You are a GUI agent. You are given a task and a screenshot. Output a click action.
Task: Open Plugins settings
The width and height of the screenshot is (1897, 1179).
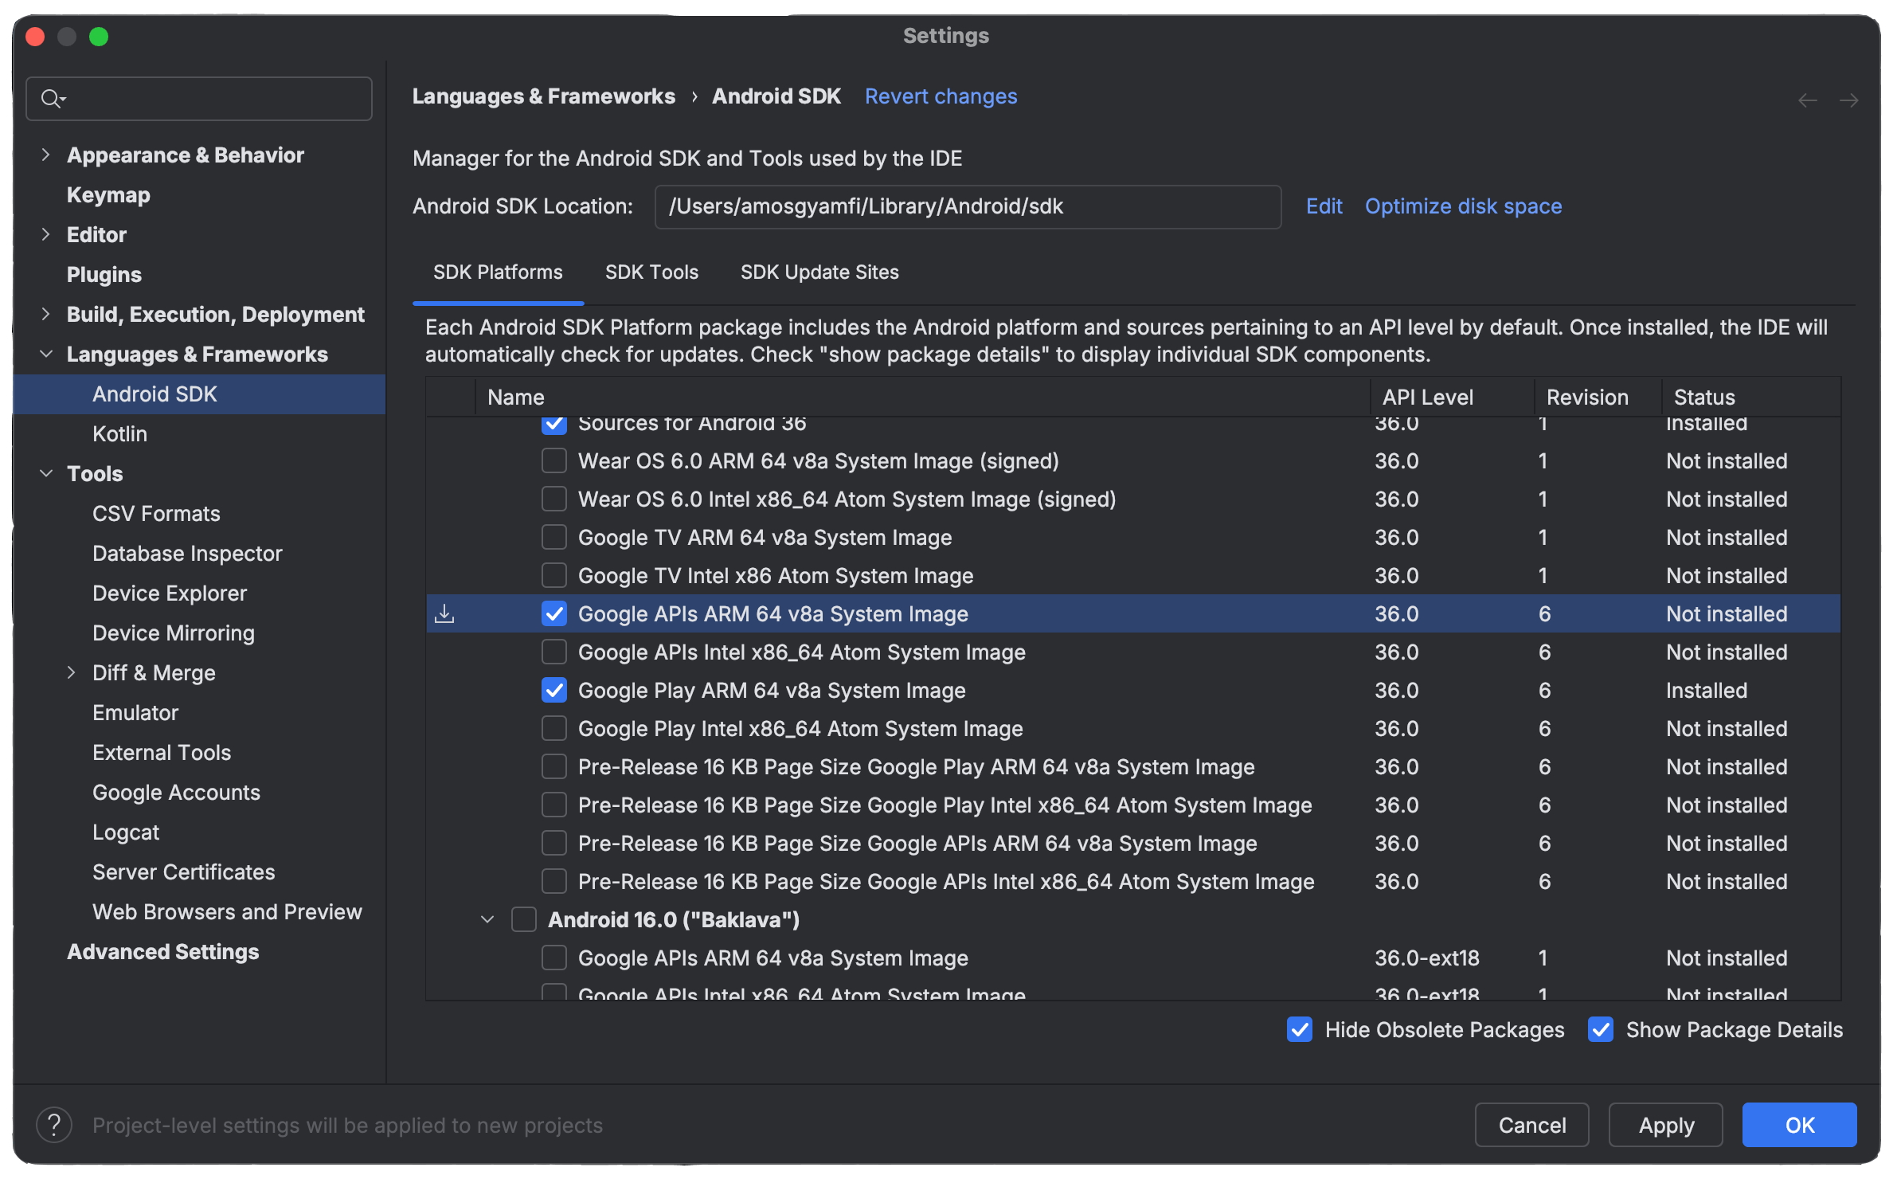click(x=104, y=274)
